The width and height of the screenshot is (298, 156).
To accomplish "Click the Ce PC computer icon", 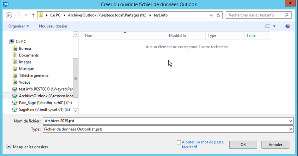I will (12, 41).
